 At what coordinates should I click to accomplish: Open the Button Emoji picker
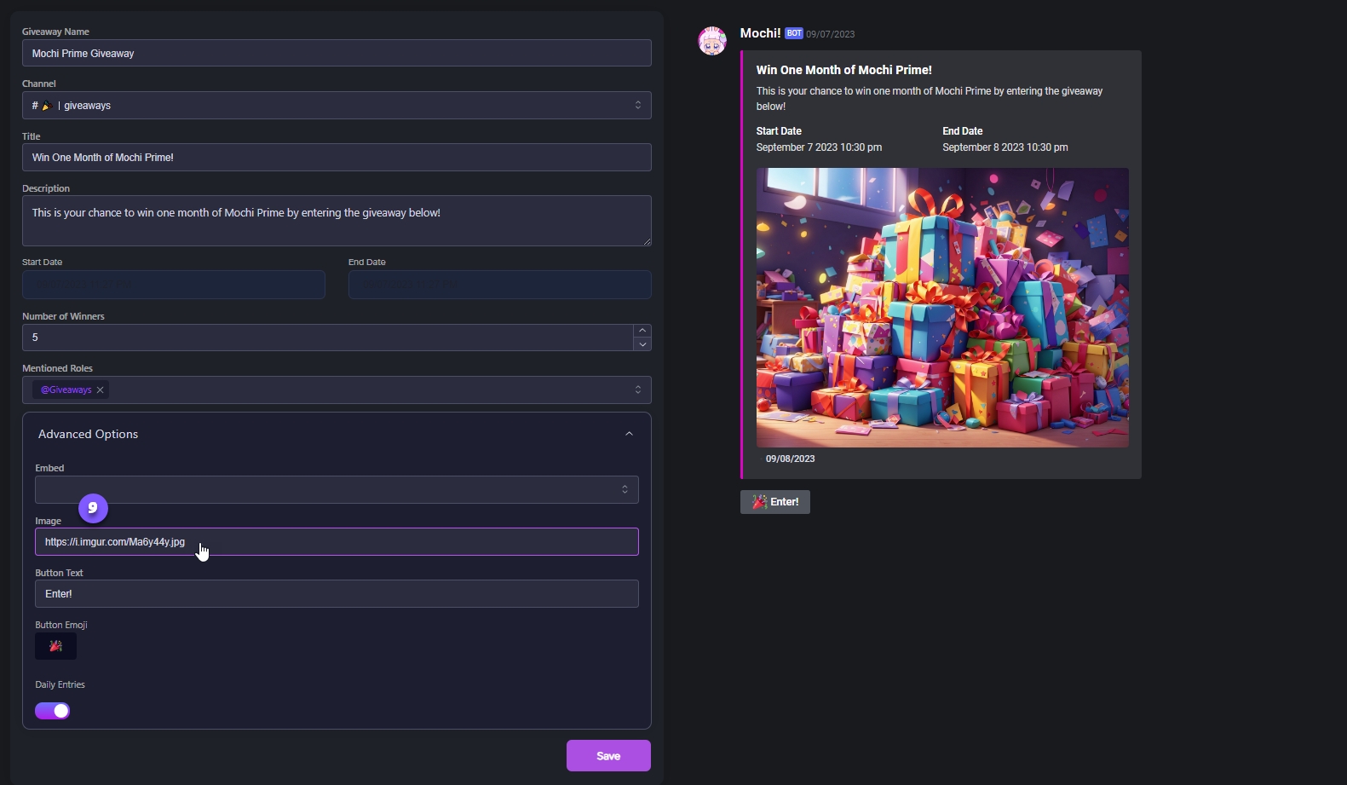(55, 646)
